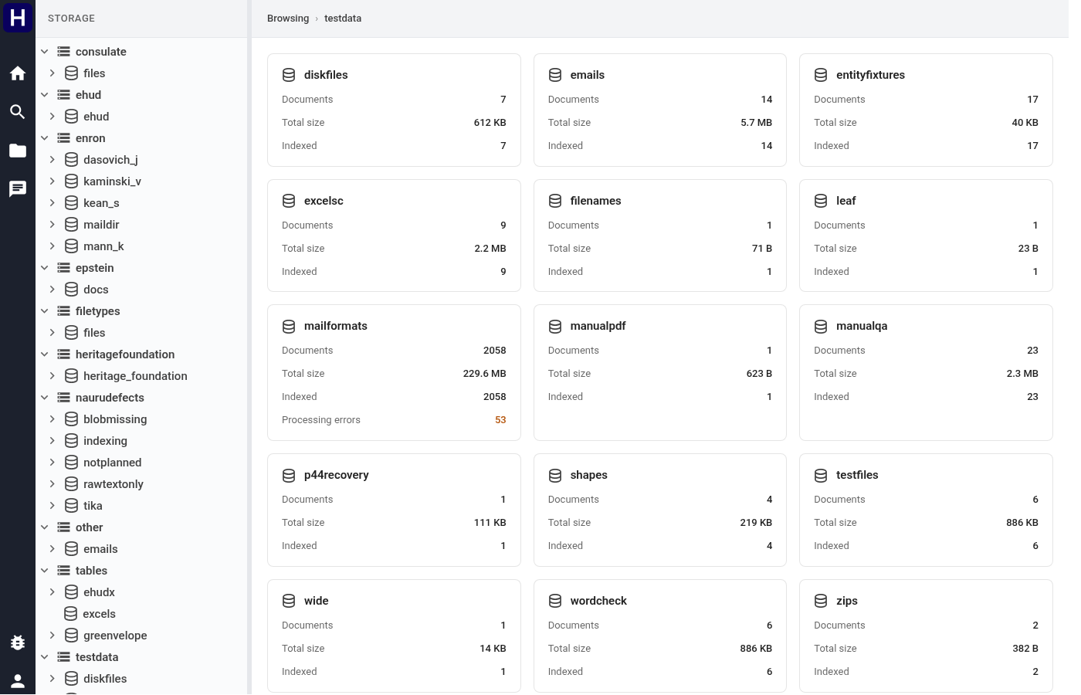Click the STORAGE panel heading
1081x695 pixels.
71,19
